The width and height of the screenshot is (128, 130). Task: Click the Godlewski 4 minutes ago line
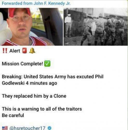[x=29, y=83]
